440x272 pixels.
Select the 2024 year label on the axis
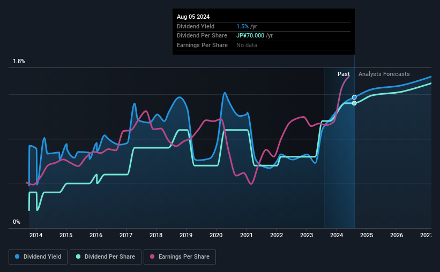click(x=337, y=235)
